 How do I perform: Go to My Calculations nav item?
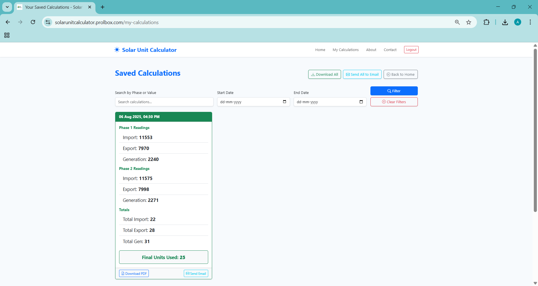click(345, 50)
